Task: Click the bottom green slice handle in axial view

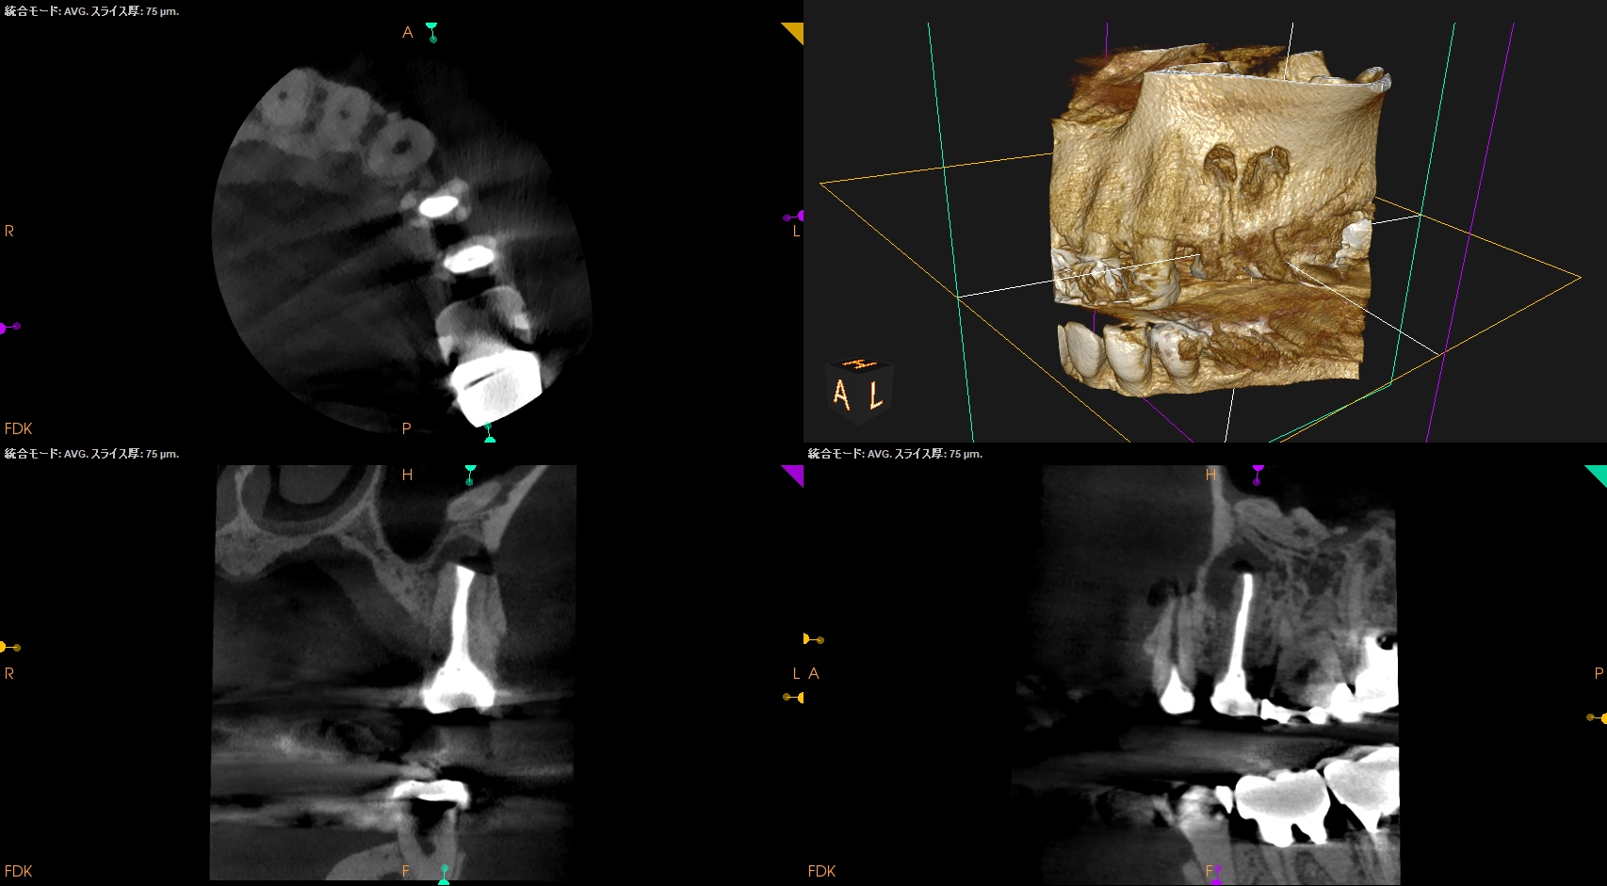Action: 489,433
